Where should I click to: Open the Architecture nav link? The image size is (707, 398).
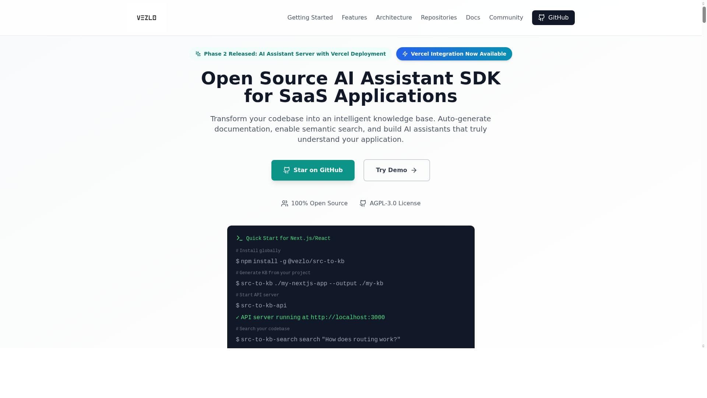point(394,18)
